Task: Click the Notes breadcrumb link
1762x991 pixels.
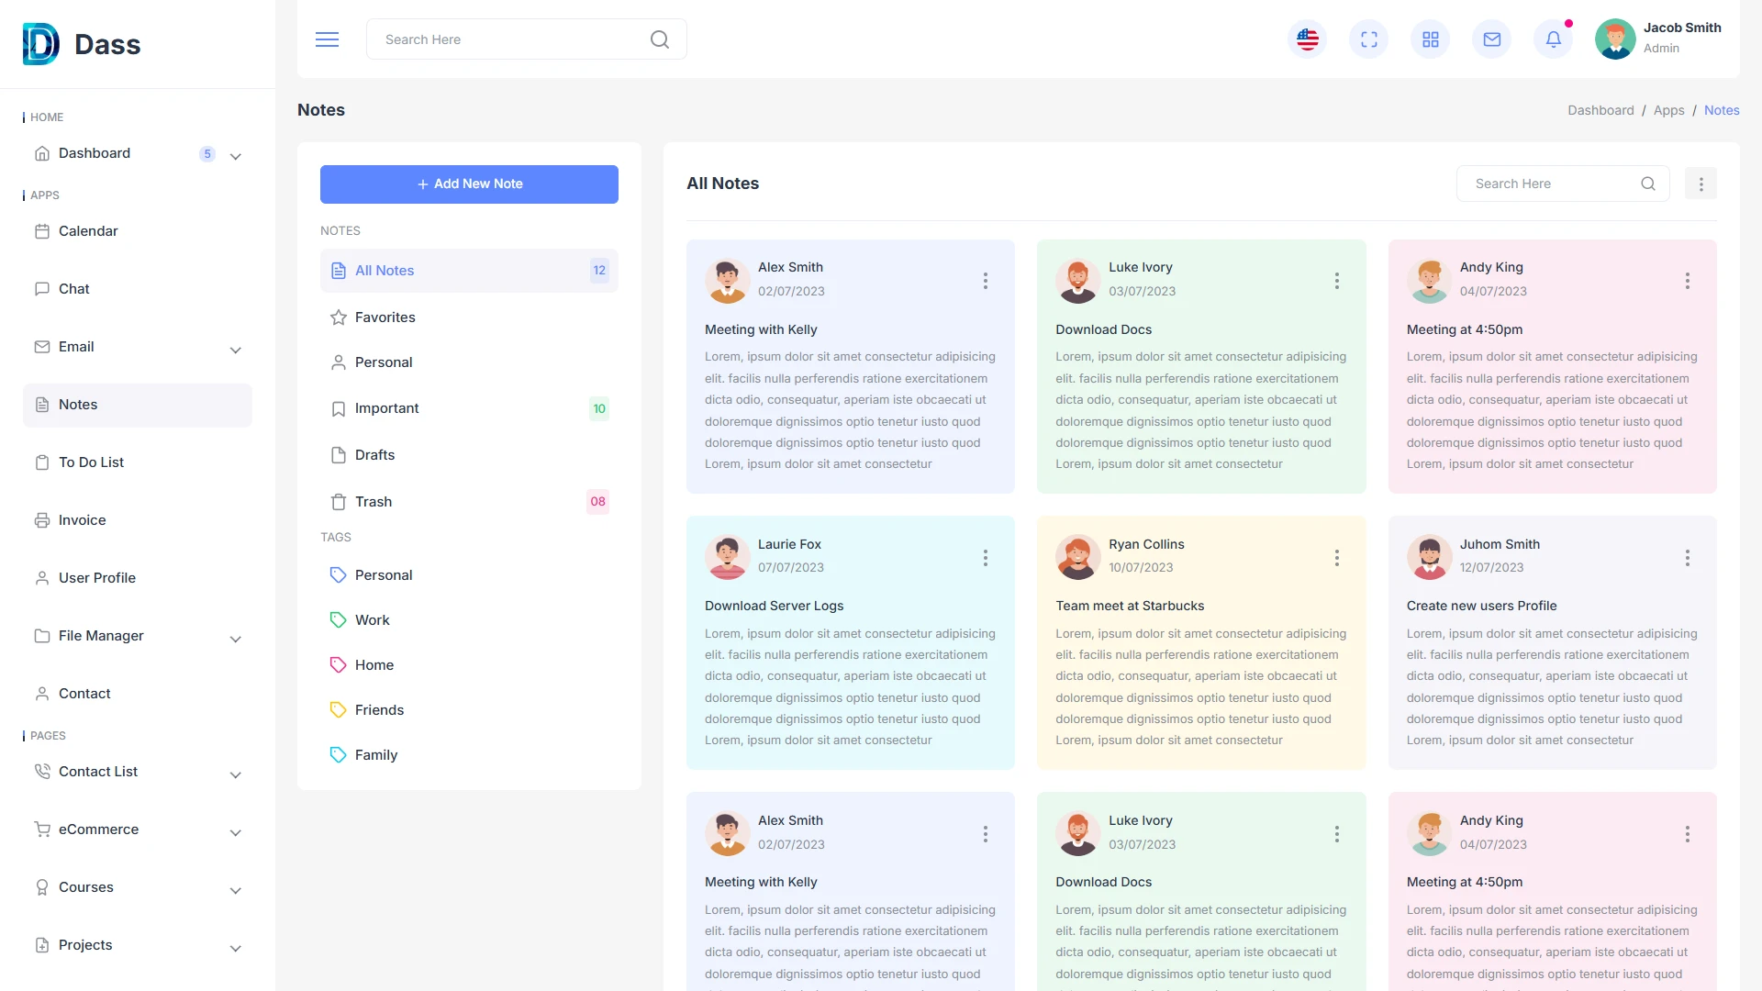Action: pyautogui.click(x=1722, y=110)
